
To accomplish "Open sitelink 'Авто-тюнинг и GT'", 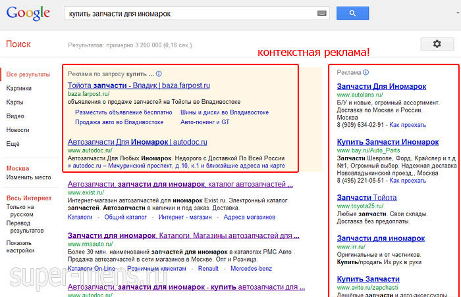I will [205, 122].
